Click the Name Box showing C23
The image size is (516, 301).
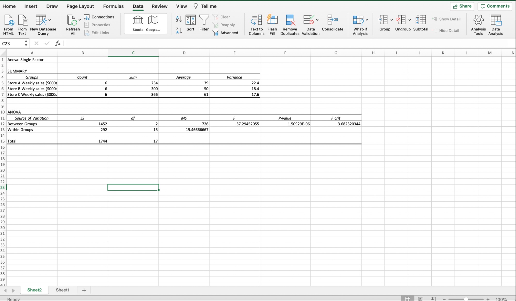[13, 43]
